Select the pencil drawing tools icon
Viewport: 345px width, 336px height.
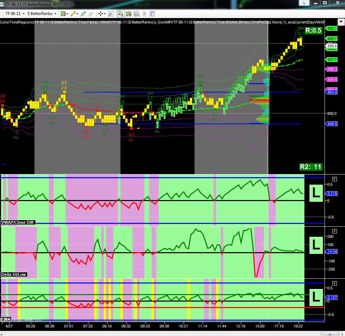[73, 14]
